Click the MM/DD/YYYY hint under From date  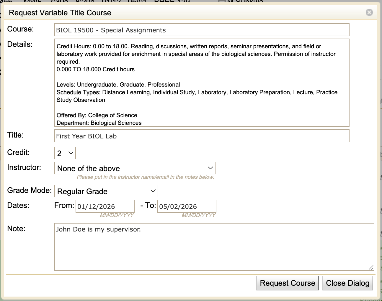(117, 215)
